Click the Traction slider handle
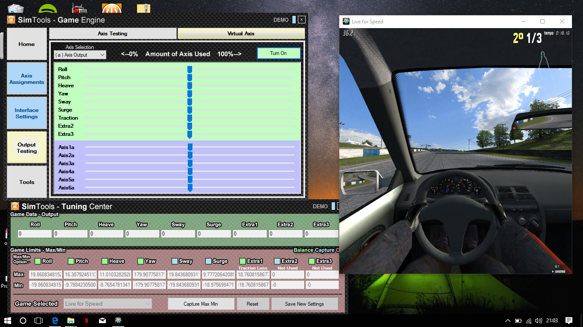 click(x=189, y=118)
